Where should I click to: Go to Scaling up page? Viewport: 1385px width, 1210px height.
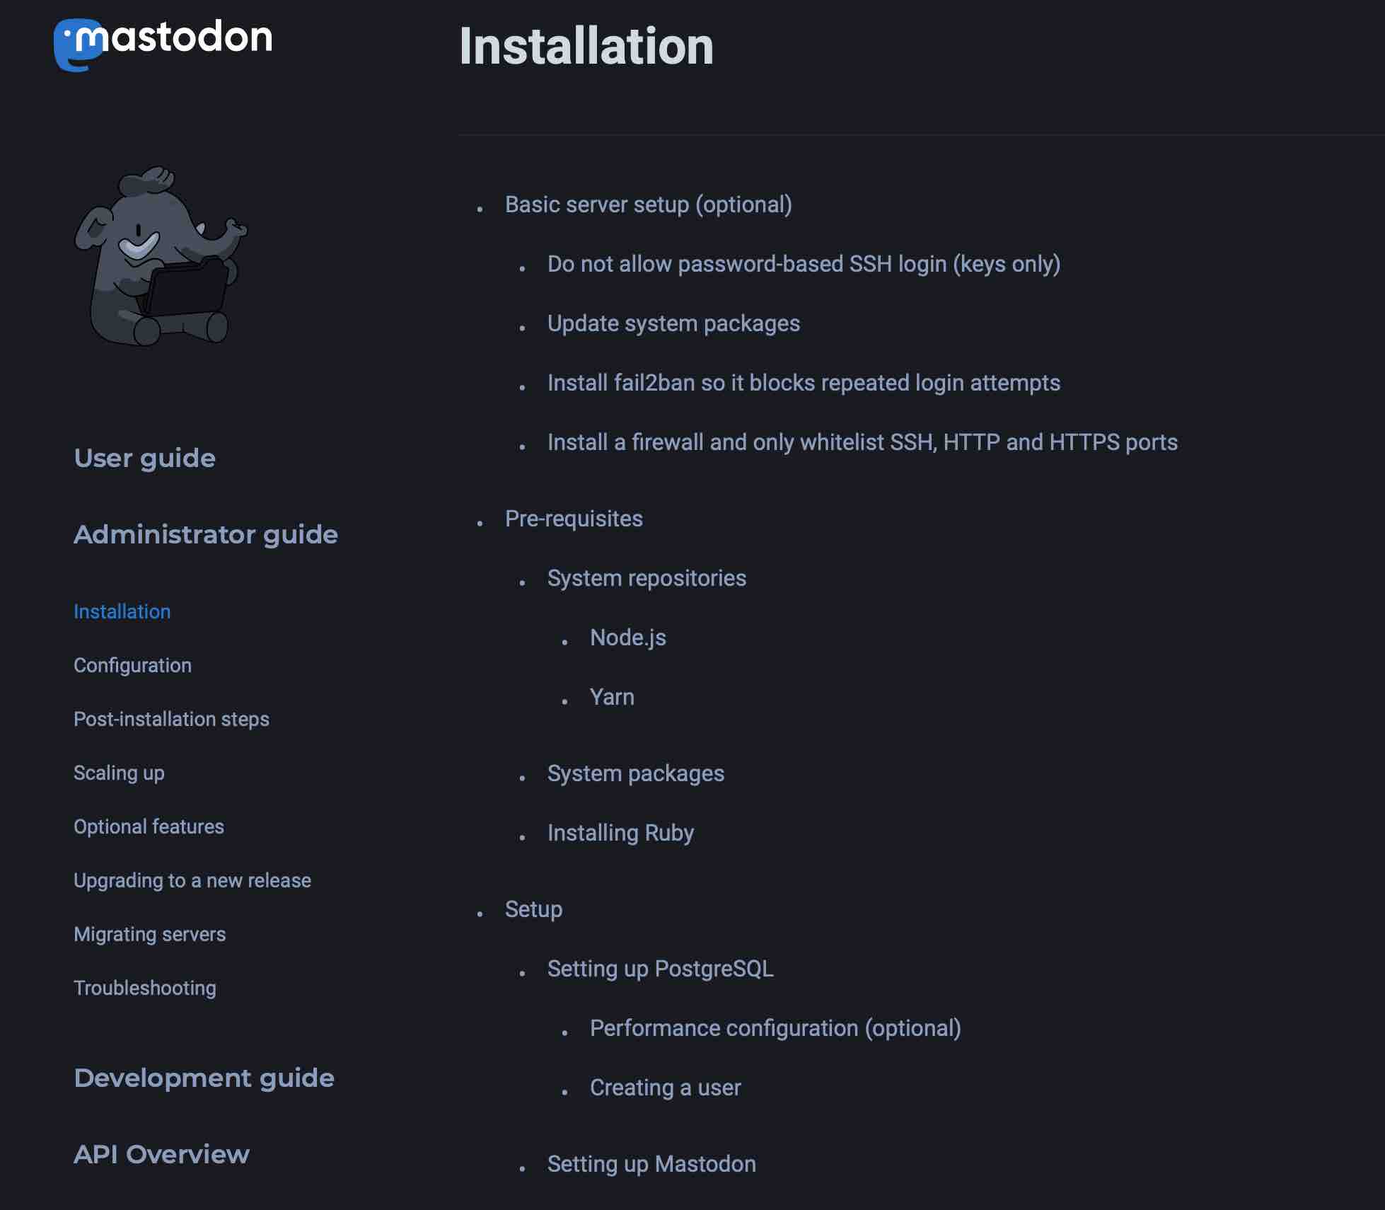point(119,773)
